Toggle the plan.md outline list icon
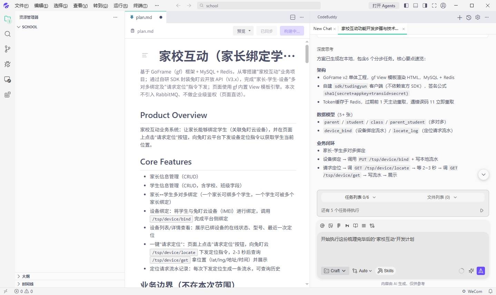 pos(145,55)
